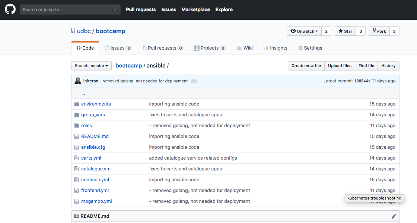
Task: Open the commit History button
Action: click(x=388, y=66)
